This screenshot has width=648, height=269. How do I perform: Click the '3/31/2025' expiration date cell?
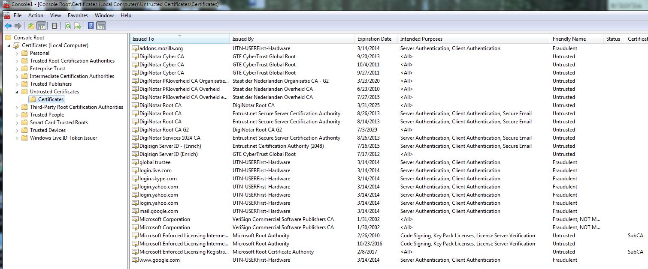tap(369, 105)
